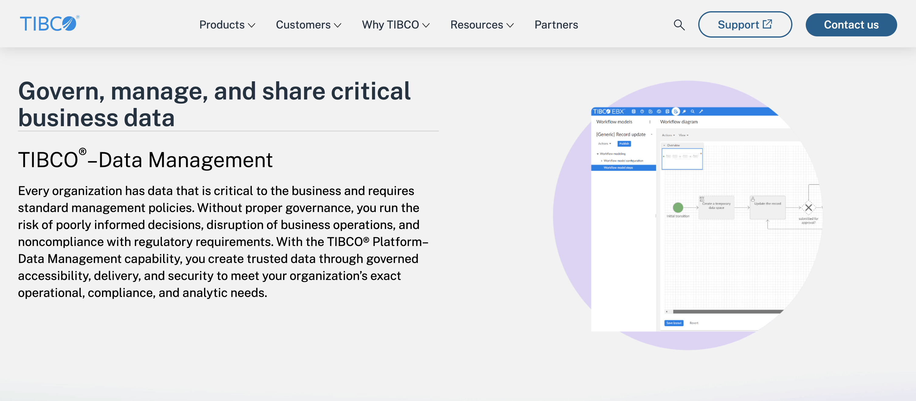Expand the Products menu

(x=227, y=25)
